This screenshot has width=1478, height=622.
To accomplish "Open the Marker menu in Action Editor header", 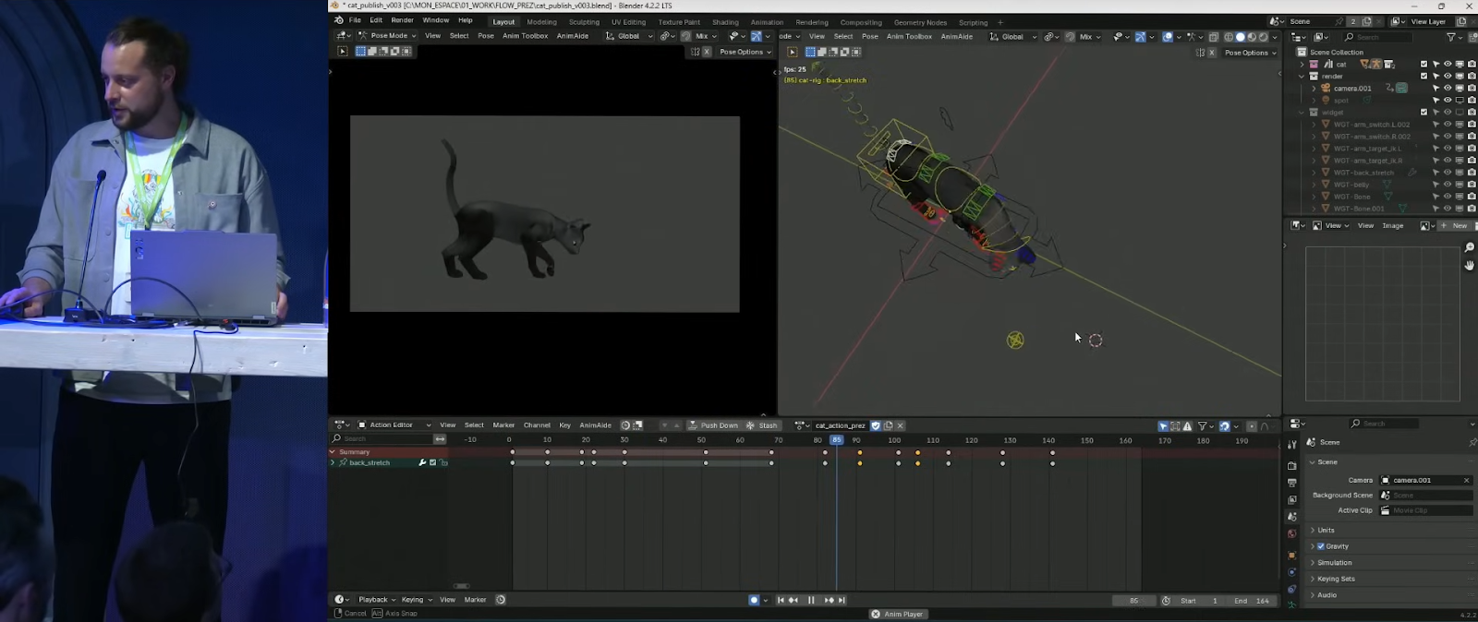I will pyautogui.click(x=503, y=425).
